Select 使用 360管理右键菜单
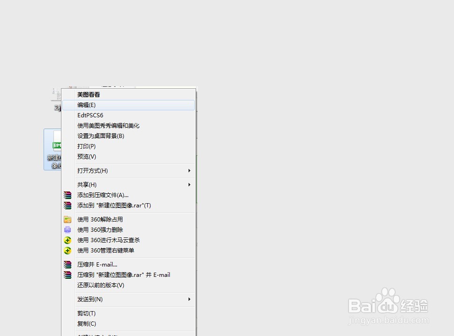 pos(129,251)
